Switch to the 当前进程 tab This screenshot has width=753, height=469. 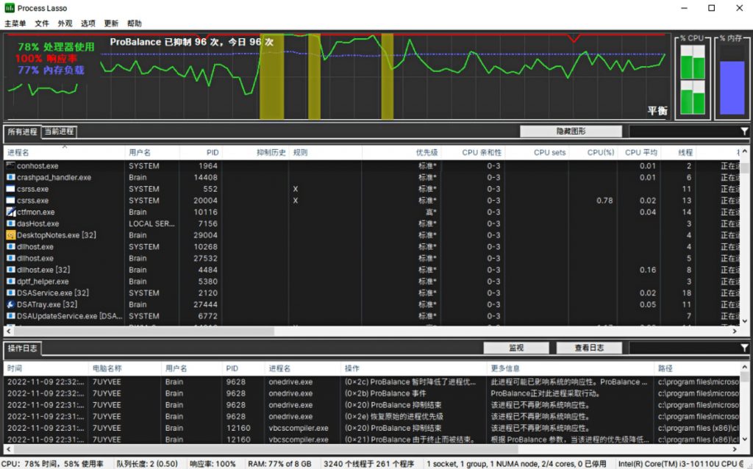59,132
